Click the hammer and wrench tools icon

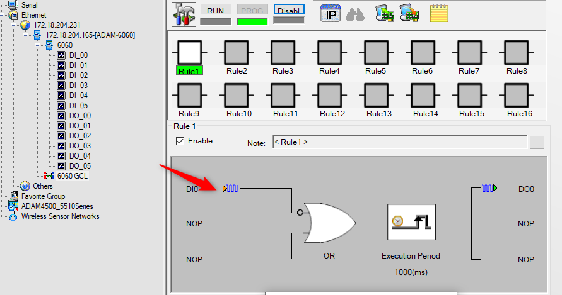[x=184, y=14]
